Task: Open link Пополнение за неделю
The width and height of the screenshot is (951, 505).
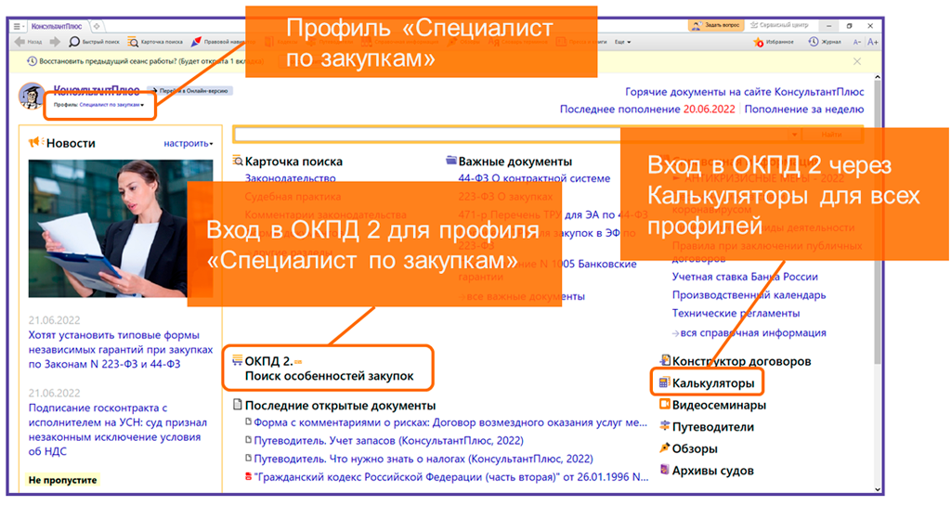Action: [x=804, y=109]
